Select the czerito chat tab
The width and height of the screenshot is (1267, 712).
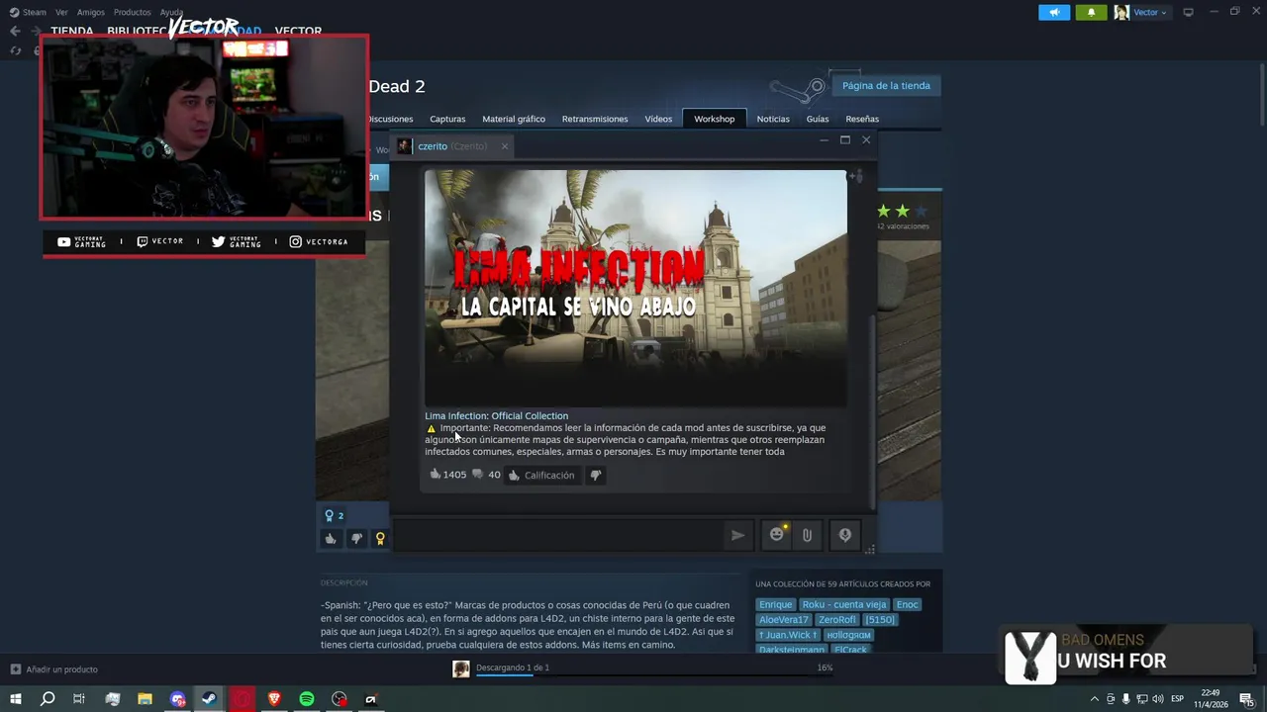(452, 146)
